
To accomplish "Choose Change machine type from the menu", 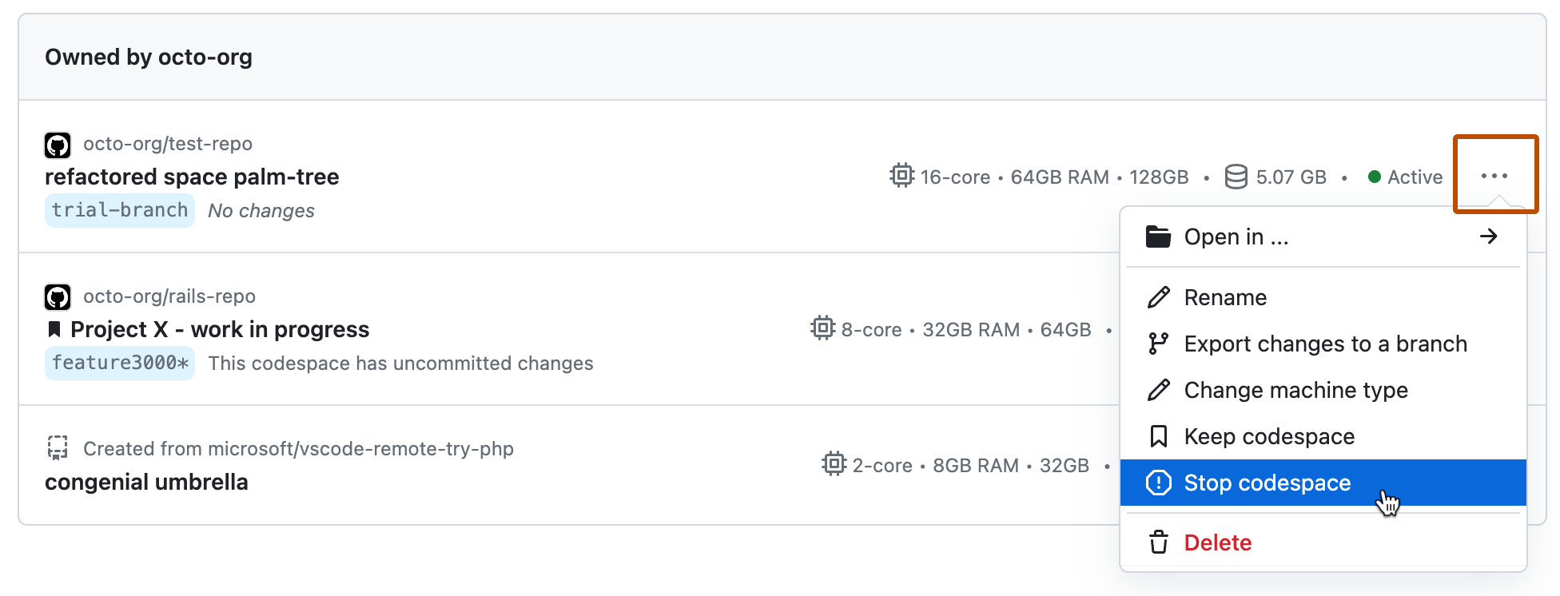I will pyautogui.click(x=1296, y=390).
